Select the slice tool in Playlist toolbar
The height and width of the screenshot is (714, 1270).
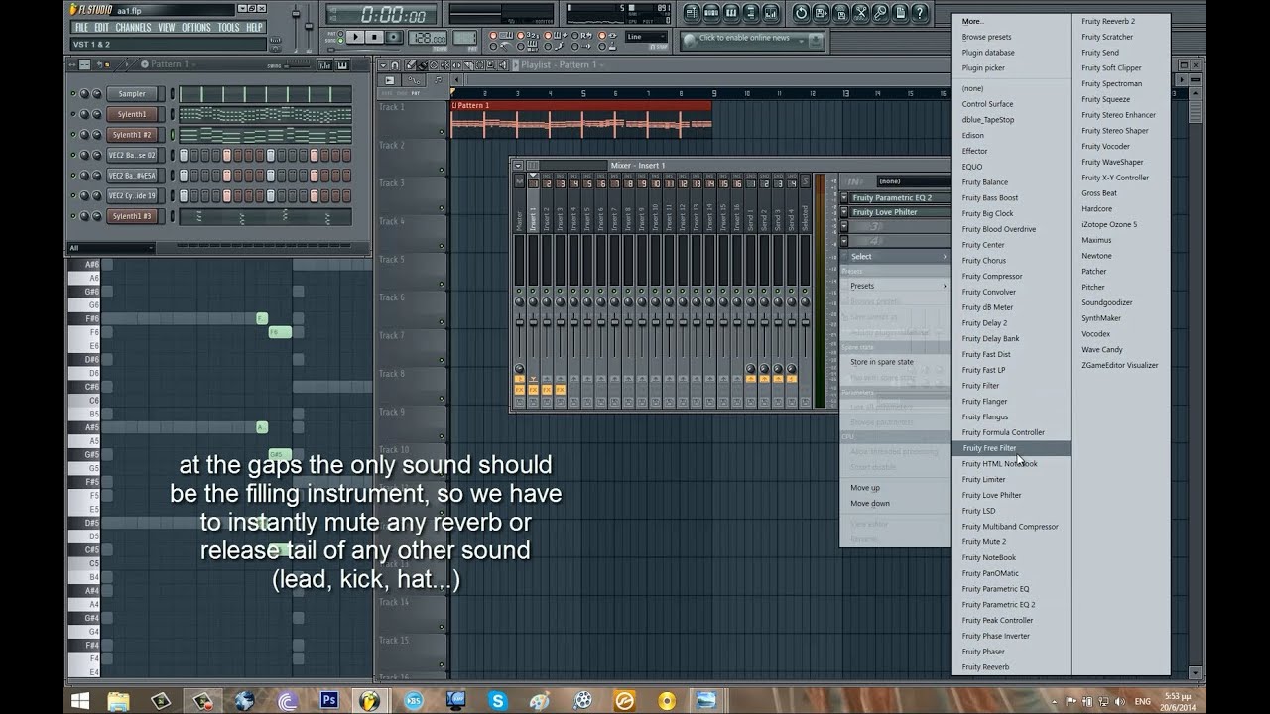pyautogui.click(x=468, y=65)
